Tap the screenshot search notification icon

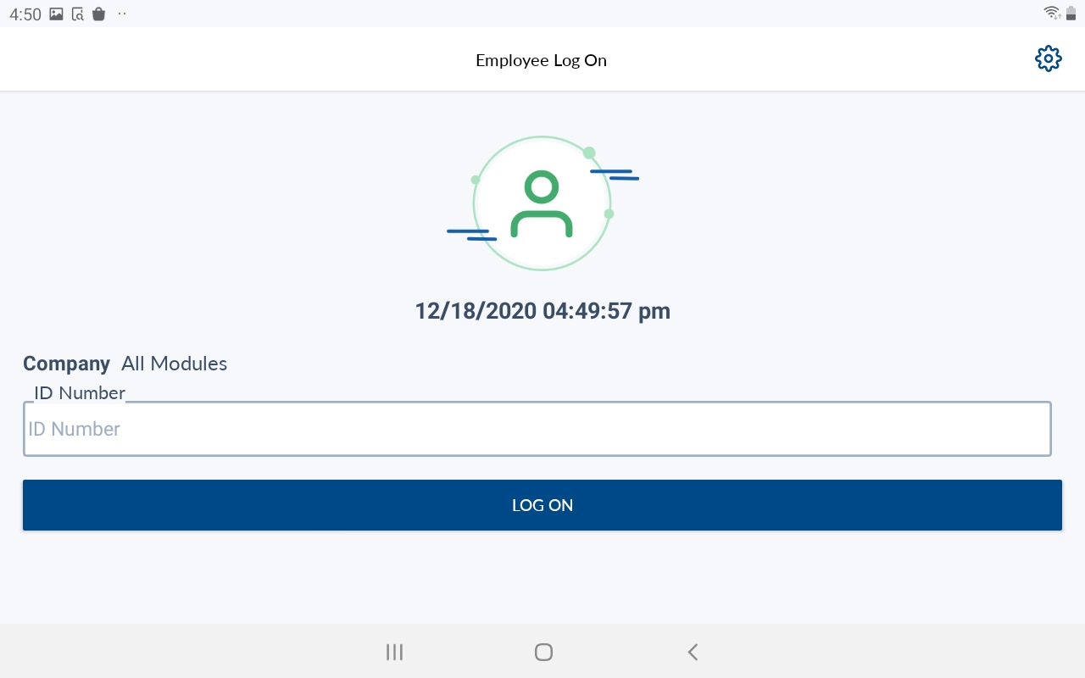[x=78, y=14]
